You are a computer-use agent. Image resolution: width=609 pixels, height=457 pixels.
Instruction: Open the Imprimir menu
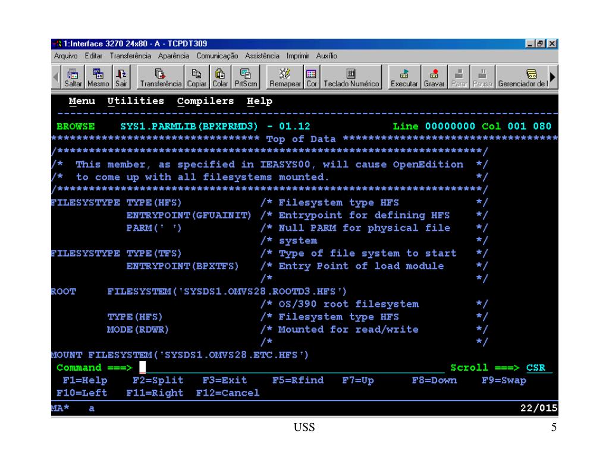point(298,56)
